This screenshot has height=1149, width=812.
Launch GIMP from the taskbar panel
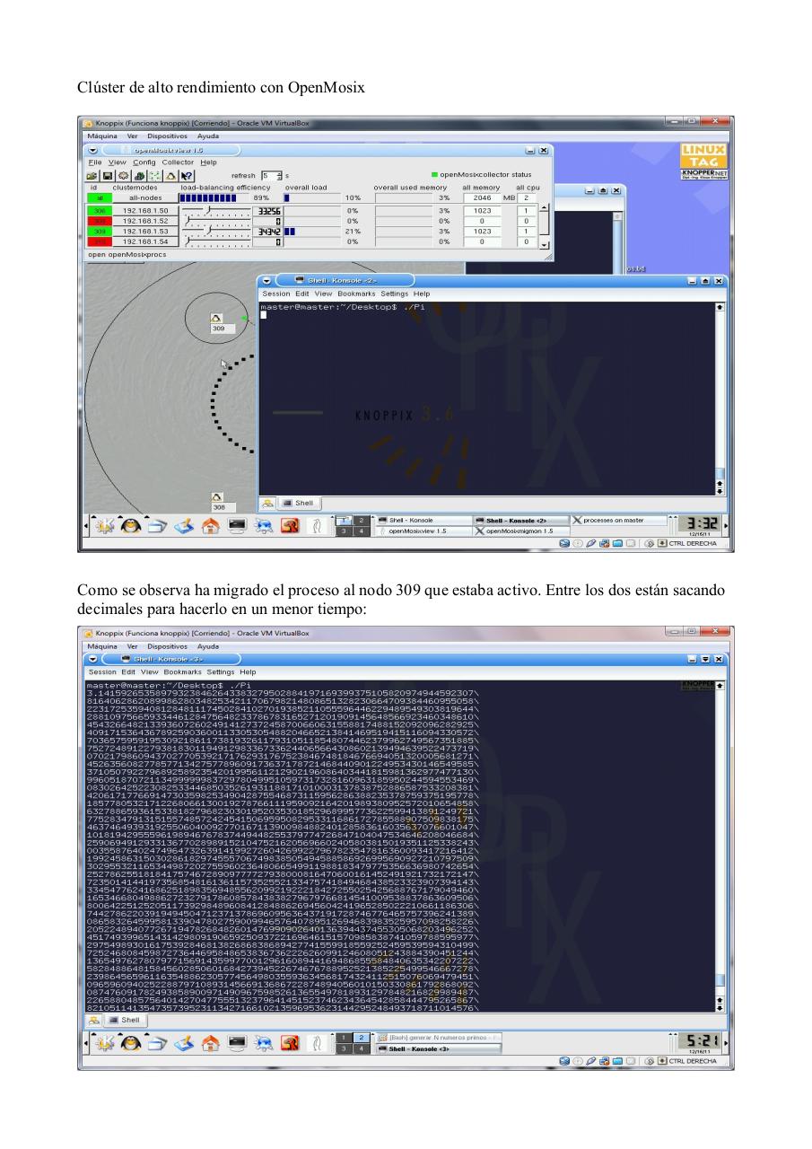click(x=291, y=525)
